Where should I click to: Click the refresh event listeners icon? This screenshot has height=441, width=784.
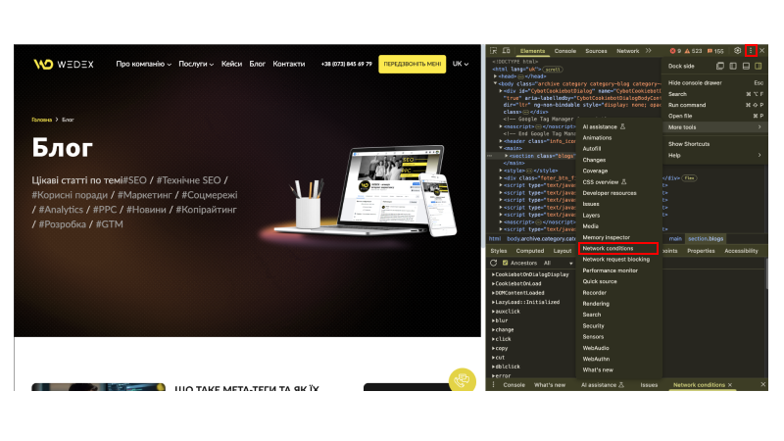494,263
